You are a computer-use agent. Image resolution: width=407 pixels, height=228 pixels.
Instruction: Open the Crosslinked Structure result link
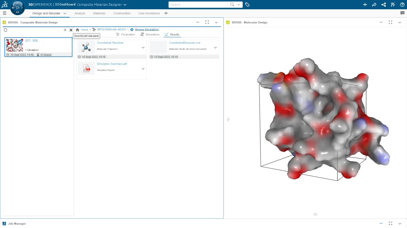tap(110, 43)
